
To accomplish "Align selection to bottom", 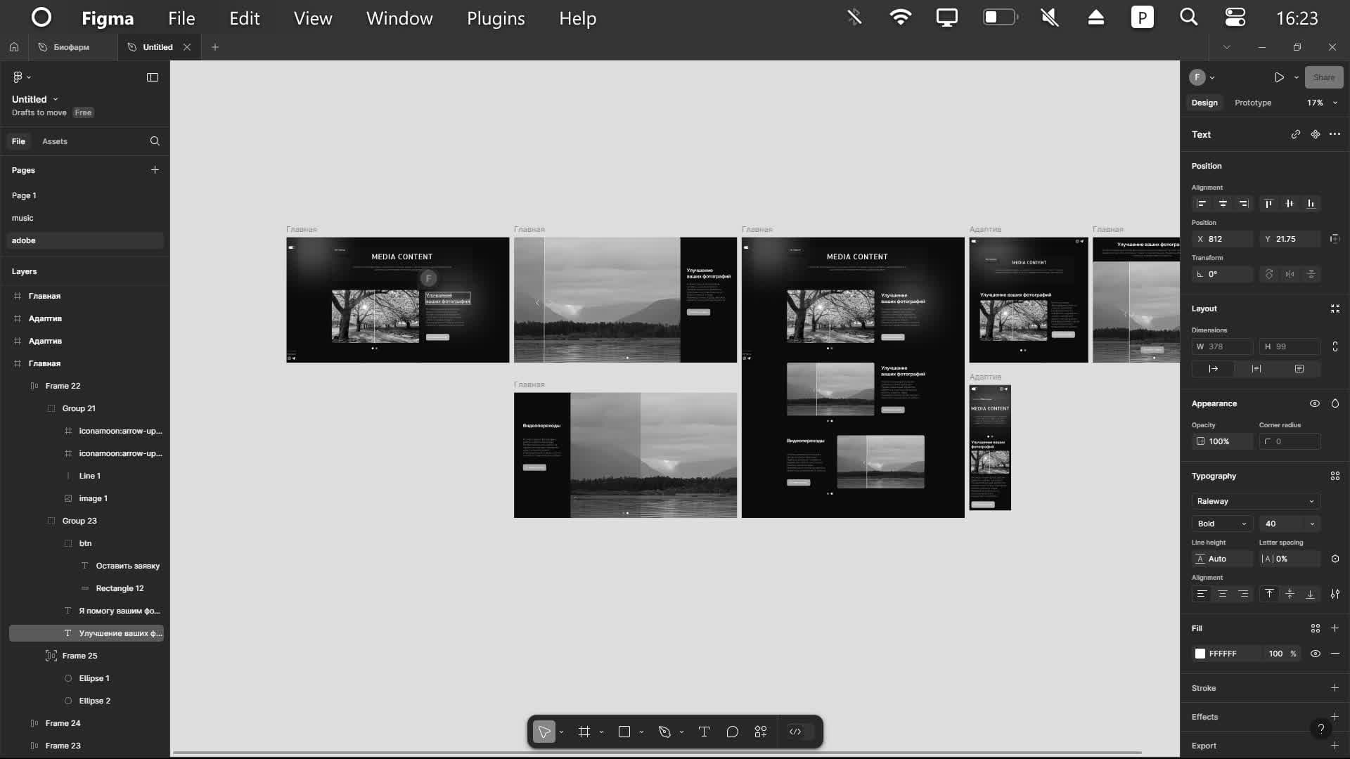I will pyautogui.click(x=1311, y=204).
